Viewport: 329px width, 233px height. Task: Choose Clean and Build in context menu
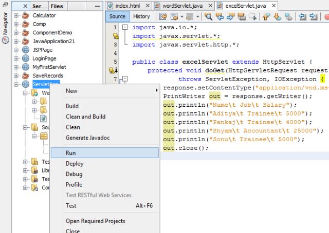(x=85, y=116)
